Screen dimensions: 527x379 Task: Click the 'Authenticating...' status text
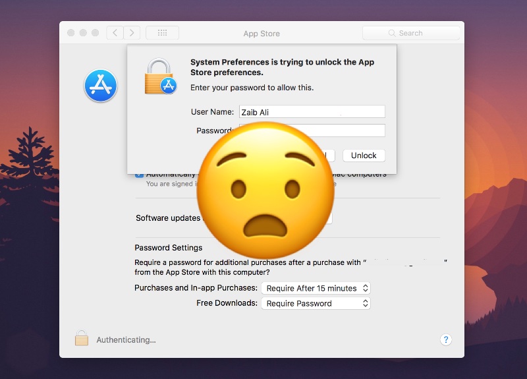126,340
